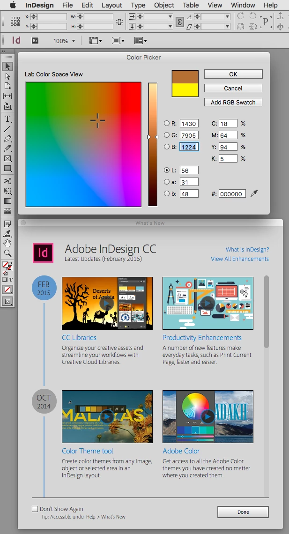Open the What is InDesign? link

247,249
